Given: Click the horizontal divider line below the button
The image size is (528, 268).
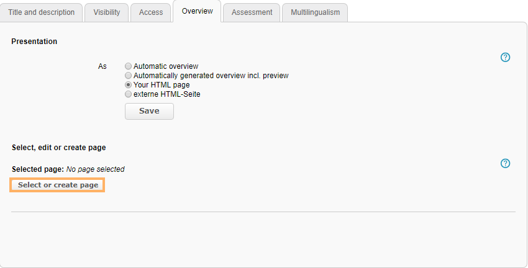Looking at the screenshot, I should click(x=263, y=212).
